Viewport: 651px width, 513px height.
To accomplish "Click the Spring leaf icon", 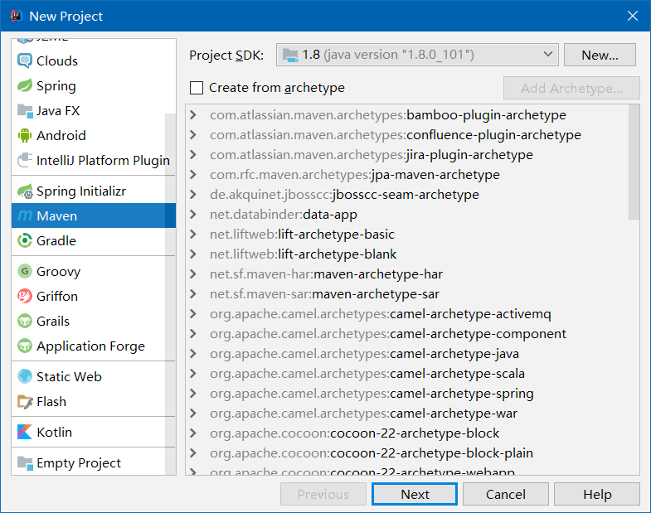I will [x=25, y=86].
